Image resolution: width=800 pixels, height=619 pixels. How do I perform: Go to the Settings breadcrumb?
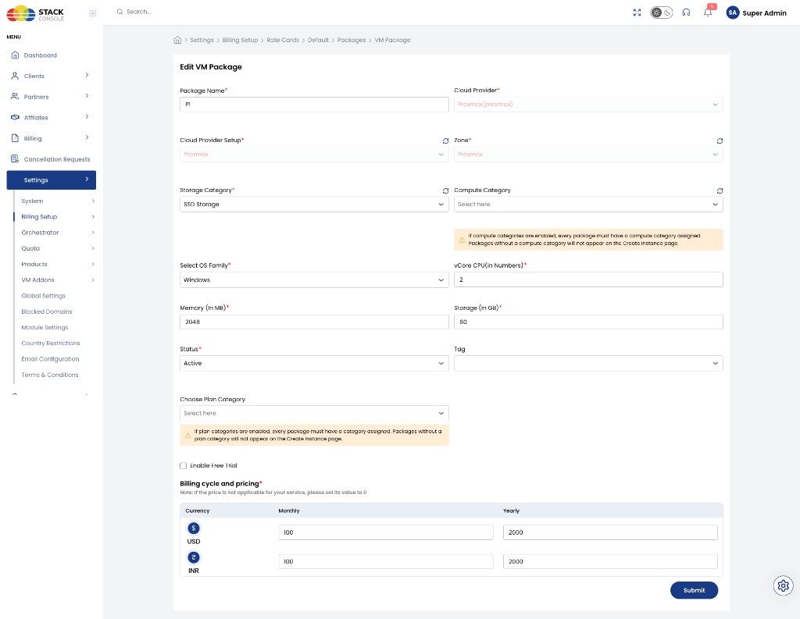(x=202, y=40)
